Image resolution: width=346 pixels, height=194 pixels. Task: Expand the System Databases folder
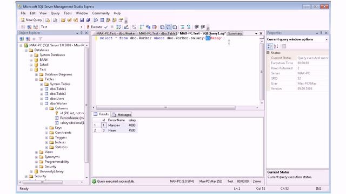(x=31, y=55)
